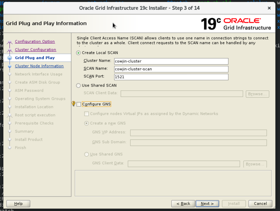Click the Help button

(x=18, y=204)
